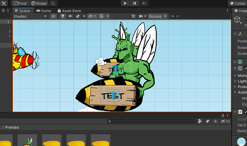Open the grid settings dropdown arrow
Screen dimensions: 247x146
pos(108,16)
